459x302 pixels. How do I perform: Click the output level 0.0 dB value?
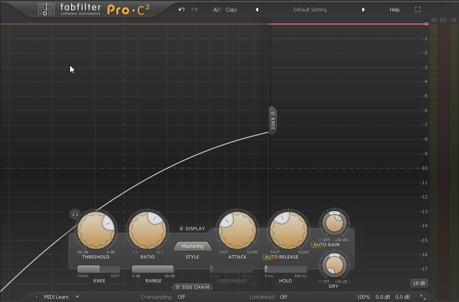403,297
